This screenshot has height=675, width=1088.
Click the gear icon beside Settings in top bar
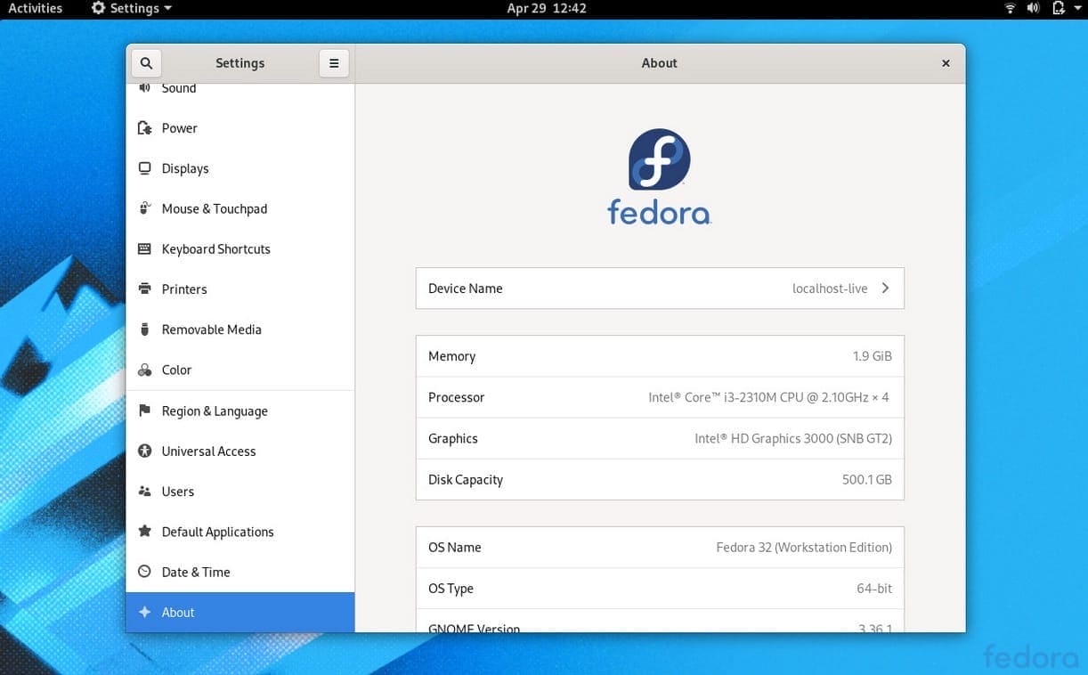click(x=99, y=8)
